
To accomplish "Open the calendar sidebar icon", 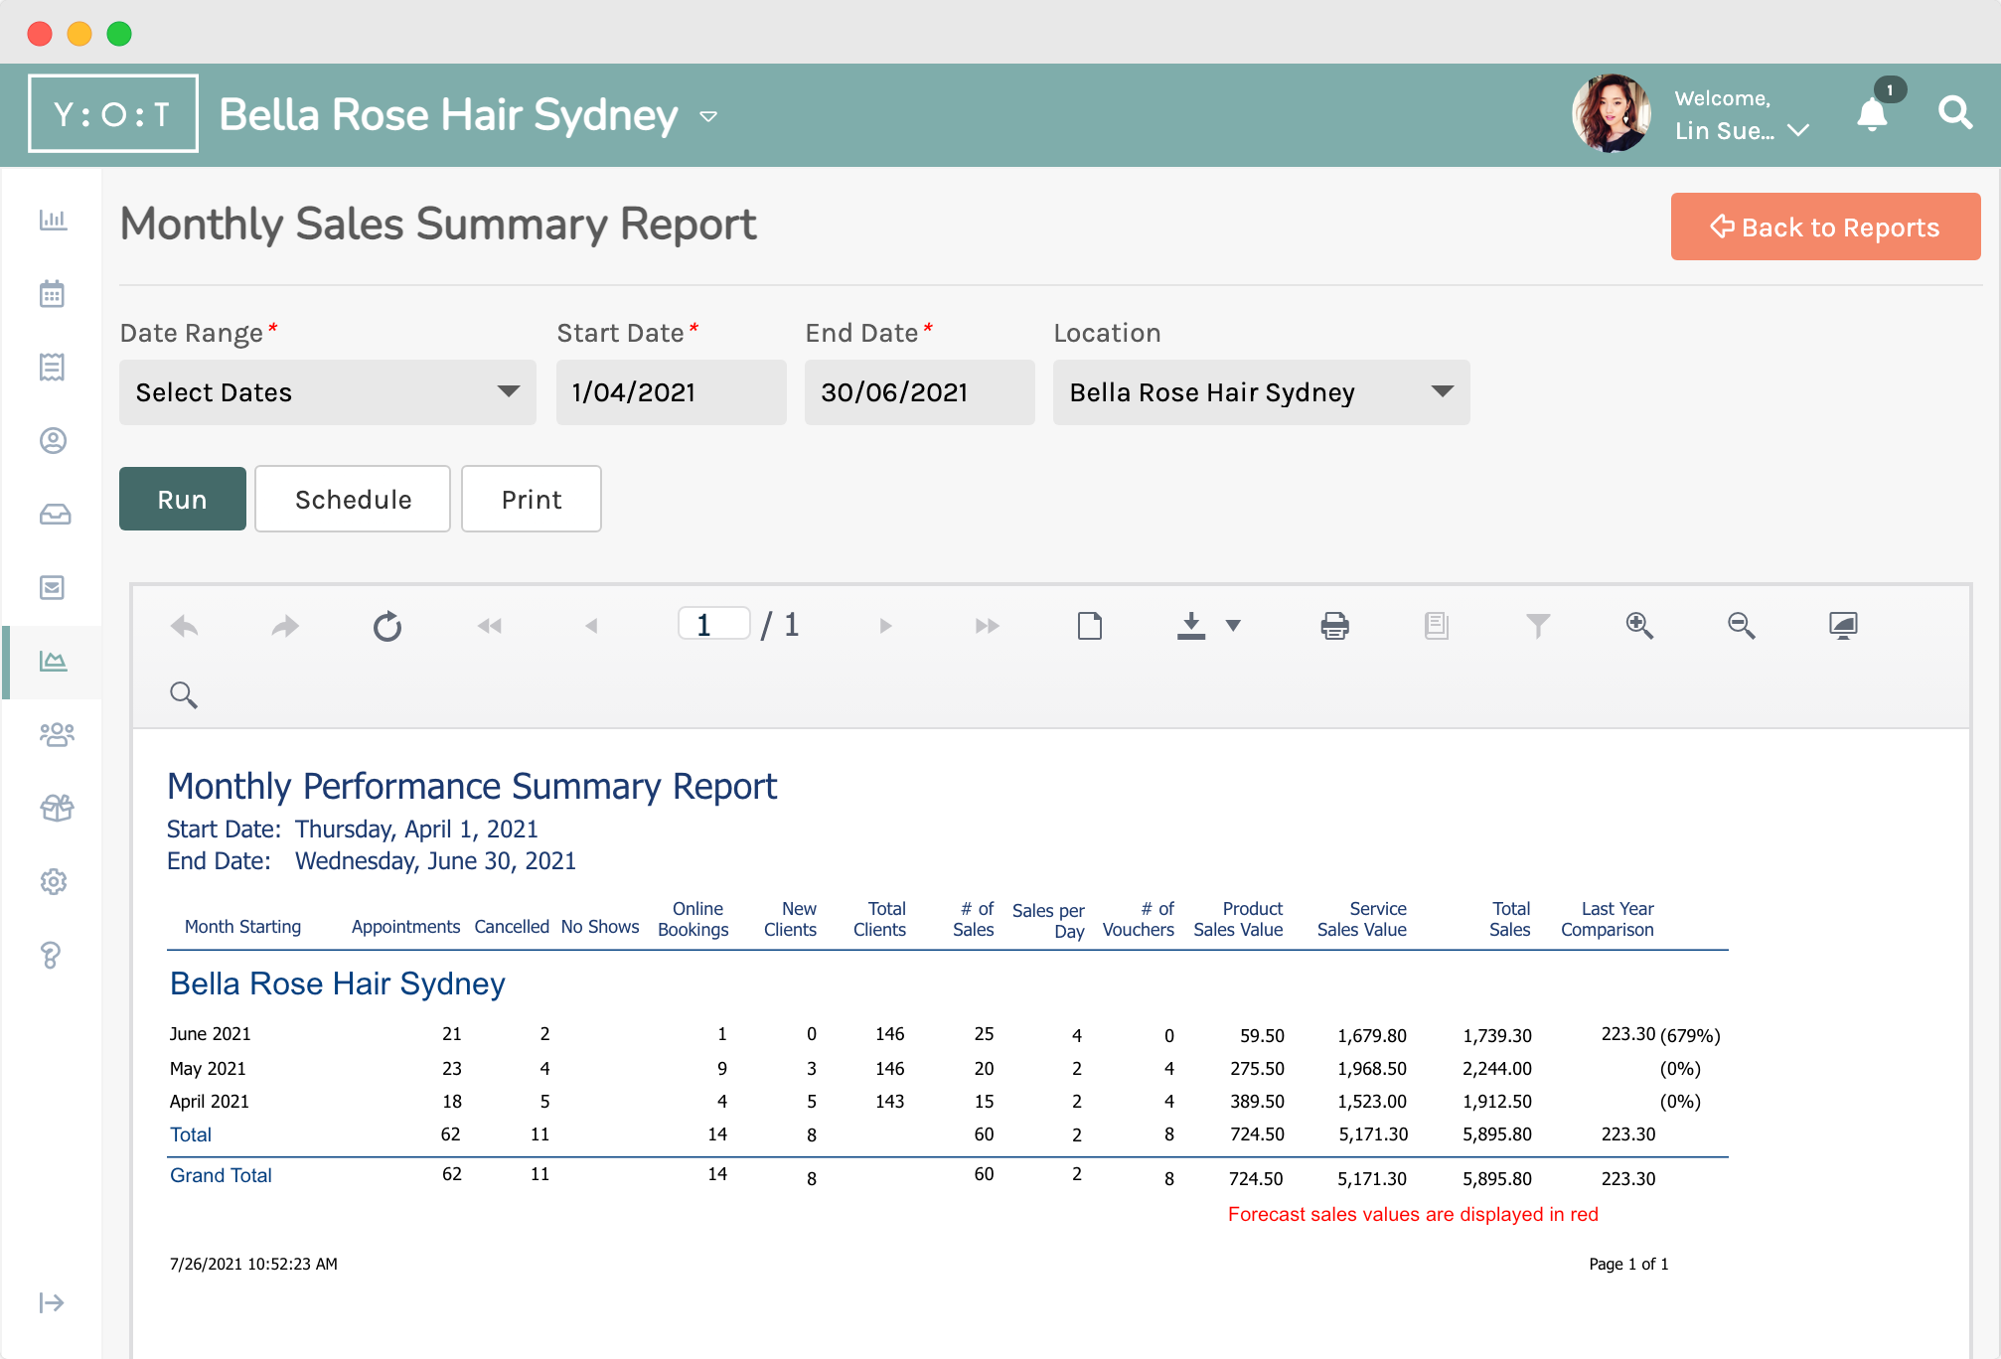I will (x=53, y=294).
